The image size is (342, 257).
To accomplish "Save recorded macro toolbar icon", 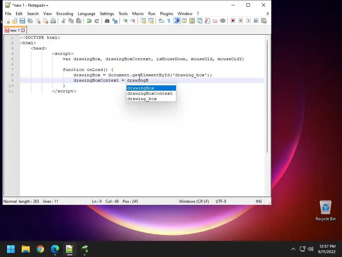I will pyautogui.click(x=264, y=21).
